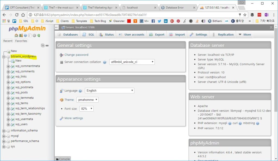Switch to the Database Error browser tab

pyautogui.click(x=178, y=7)
